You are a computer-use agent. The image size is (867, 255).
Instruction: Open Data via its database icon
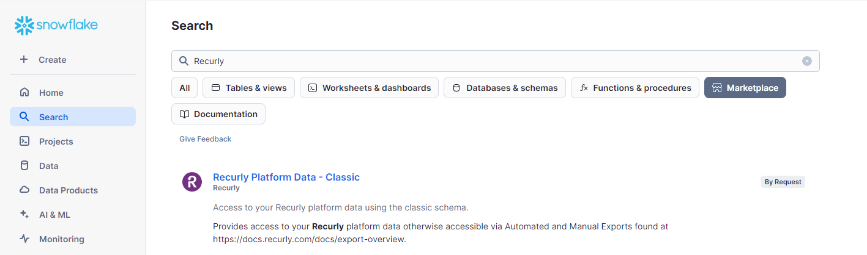[x=24, y=165]
